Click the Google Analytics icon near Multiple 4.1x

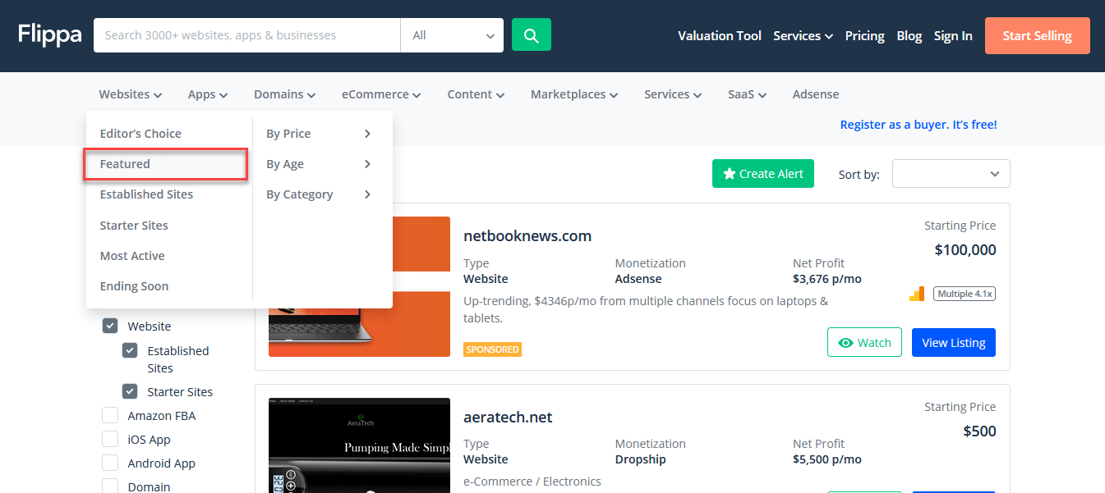tap(917, 294)
